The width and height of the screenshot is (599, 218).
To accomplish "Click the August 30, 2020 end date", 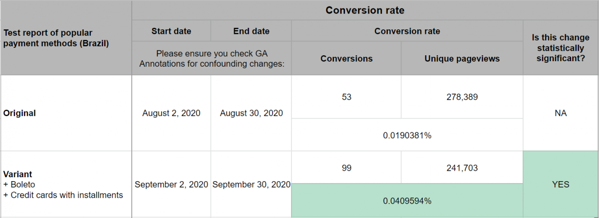I will tap(251, 113).
